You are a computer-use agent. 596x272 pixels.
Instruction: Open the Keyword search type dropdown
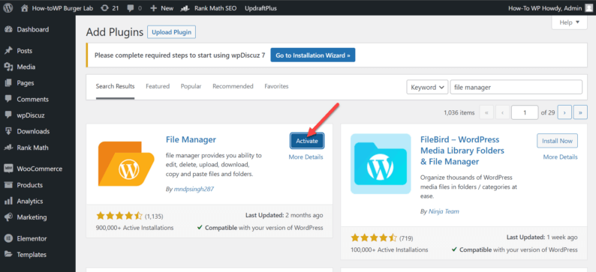(x=427, y=87)
